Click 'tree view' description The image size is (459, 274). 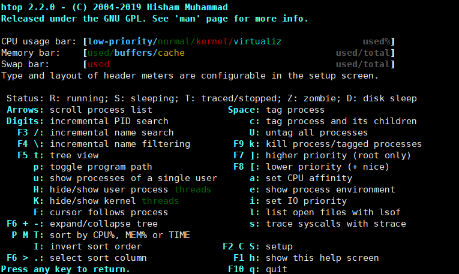(74, 155)
